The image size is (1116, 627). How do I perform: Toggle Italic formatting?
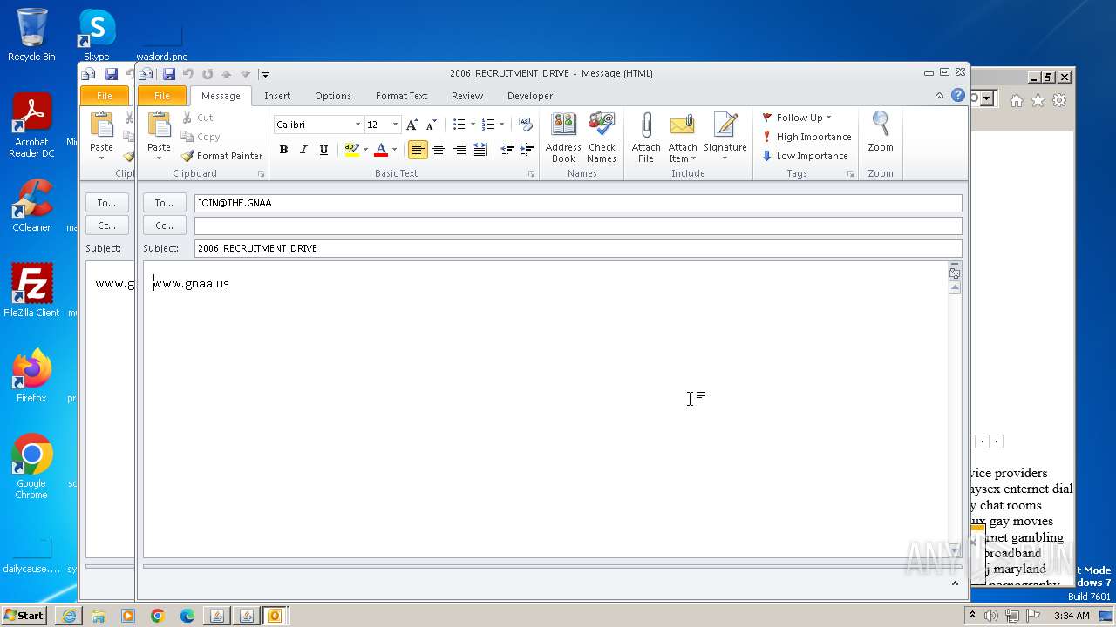click(x=303, y=150)
